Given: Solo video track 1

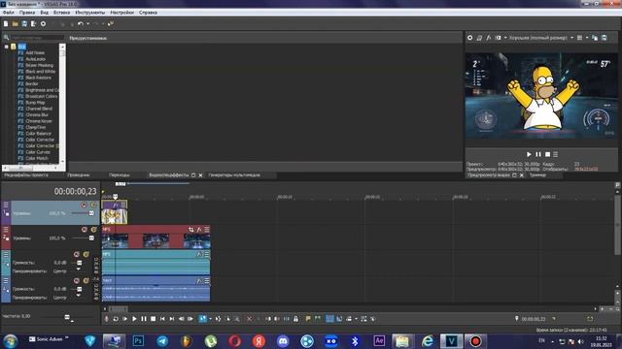Looking at the screenshot, I should click(93, 205).
